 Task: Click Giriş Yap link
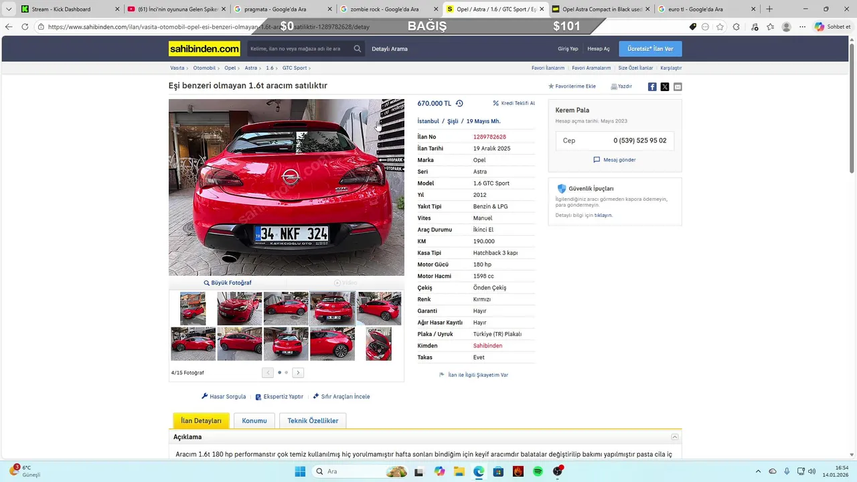tap(568, 49)
